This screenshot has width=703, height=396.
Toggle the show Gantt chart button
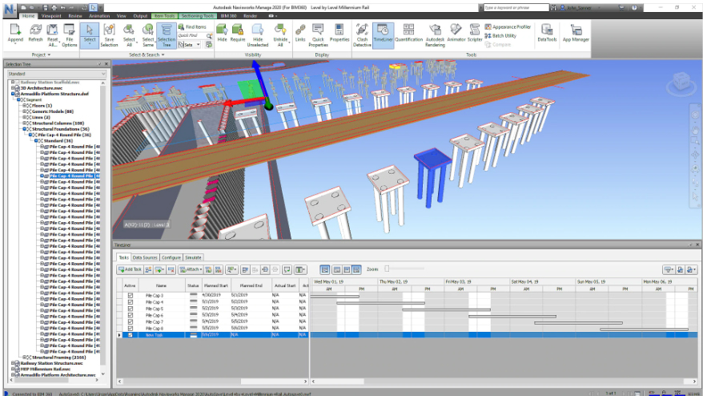324,269
